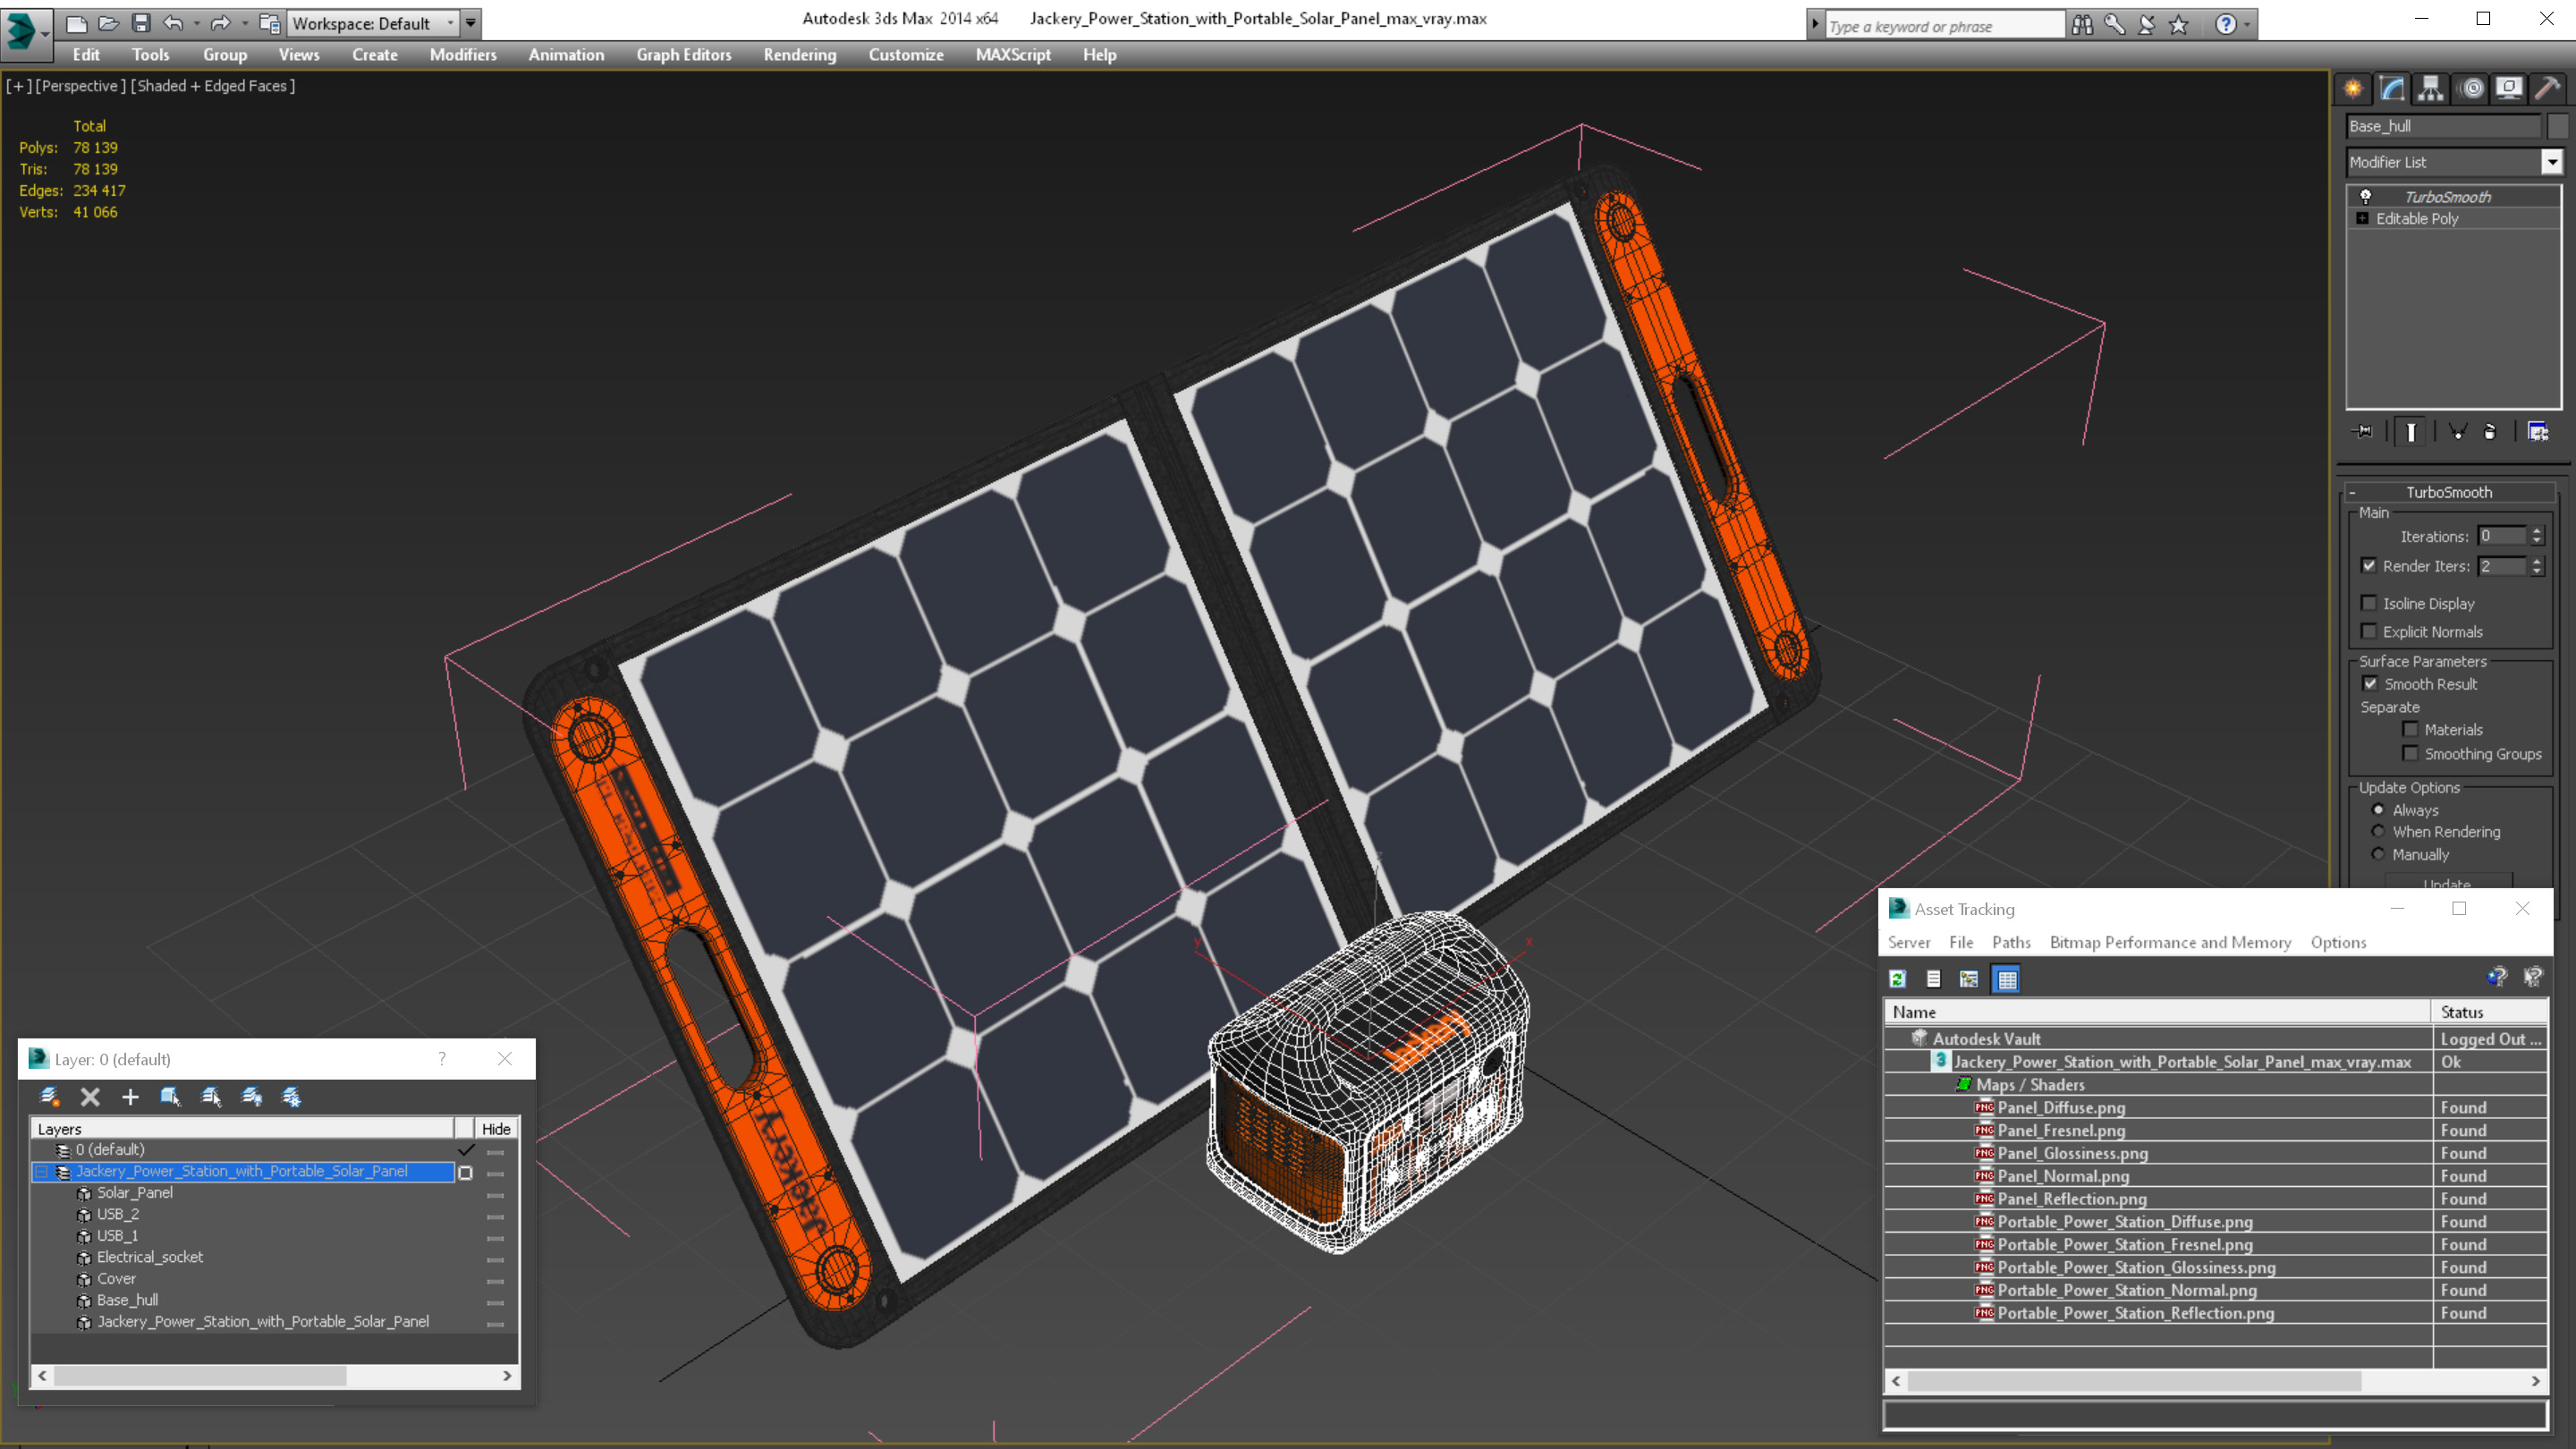The height and width of the screenshot is (1449, 2576).
Task: Click Refresh icon in Asset Tracking toolbar
Action: [1897, 979]
